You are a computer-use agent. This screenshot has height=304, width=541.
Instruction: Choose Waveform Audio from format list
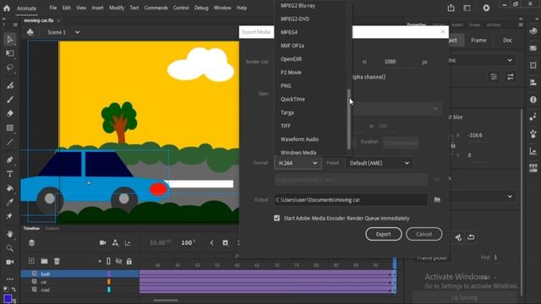(x=299, y=139)
